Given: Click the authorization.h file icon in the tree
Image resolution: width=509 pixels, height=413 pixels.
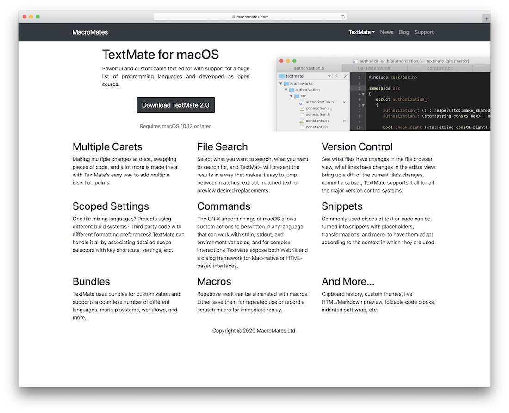Looking at the screenshot, I should pos(302,102).
